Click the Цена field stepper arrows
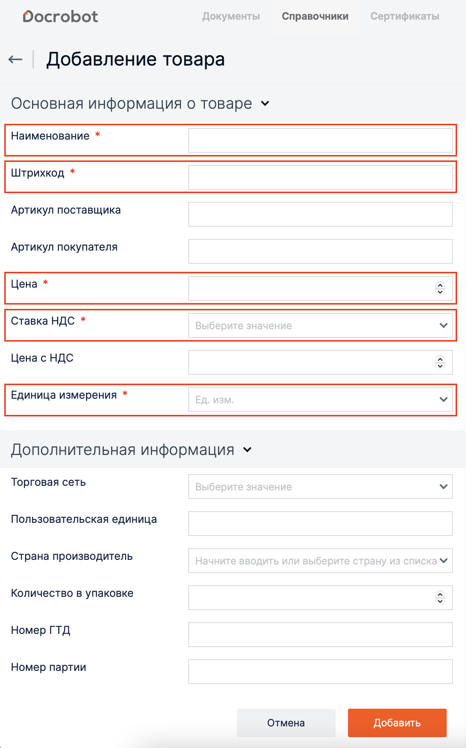The height and width of the screenshot is (748, 466). point(440,288)
